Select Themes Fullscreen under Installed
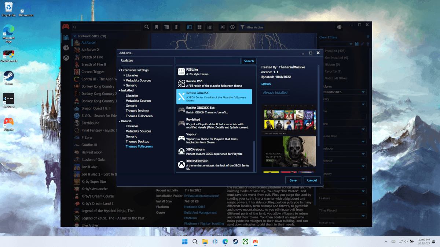 (139, 116)
